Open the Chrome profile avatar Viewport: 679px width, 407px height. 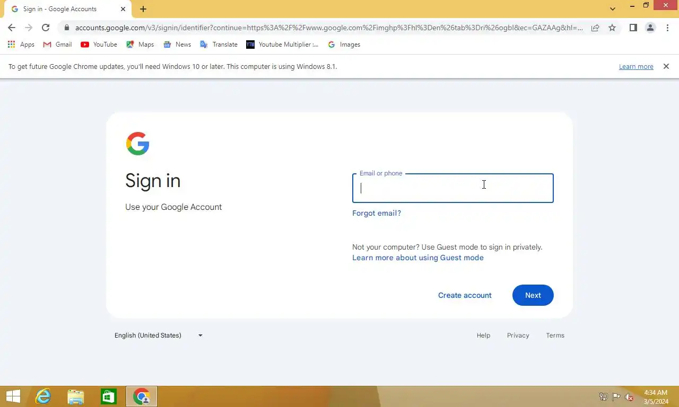point(650,28)
